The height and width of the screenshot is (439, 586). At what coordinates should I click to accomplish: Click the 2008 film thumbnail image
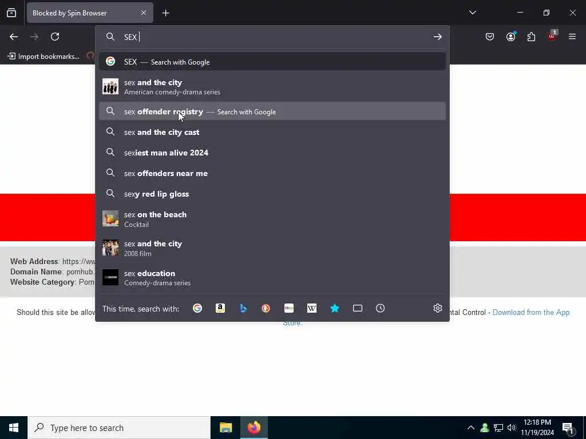point(110,248)
